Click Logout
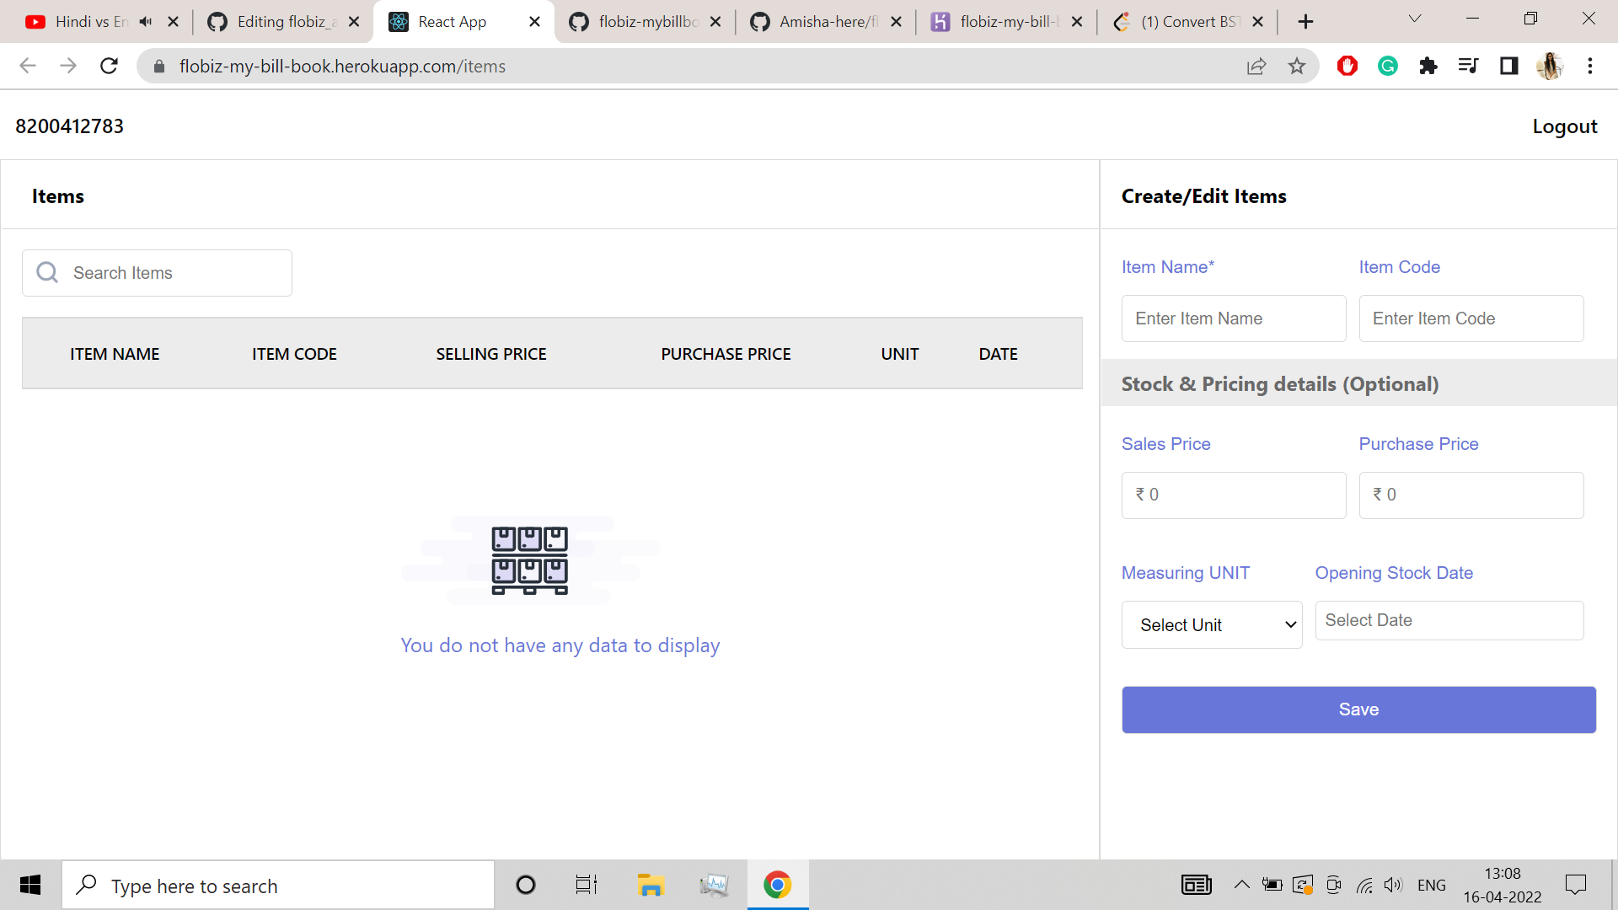 [1564, 126]
